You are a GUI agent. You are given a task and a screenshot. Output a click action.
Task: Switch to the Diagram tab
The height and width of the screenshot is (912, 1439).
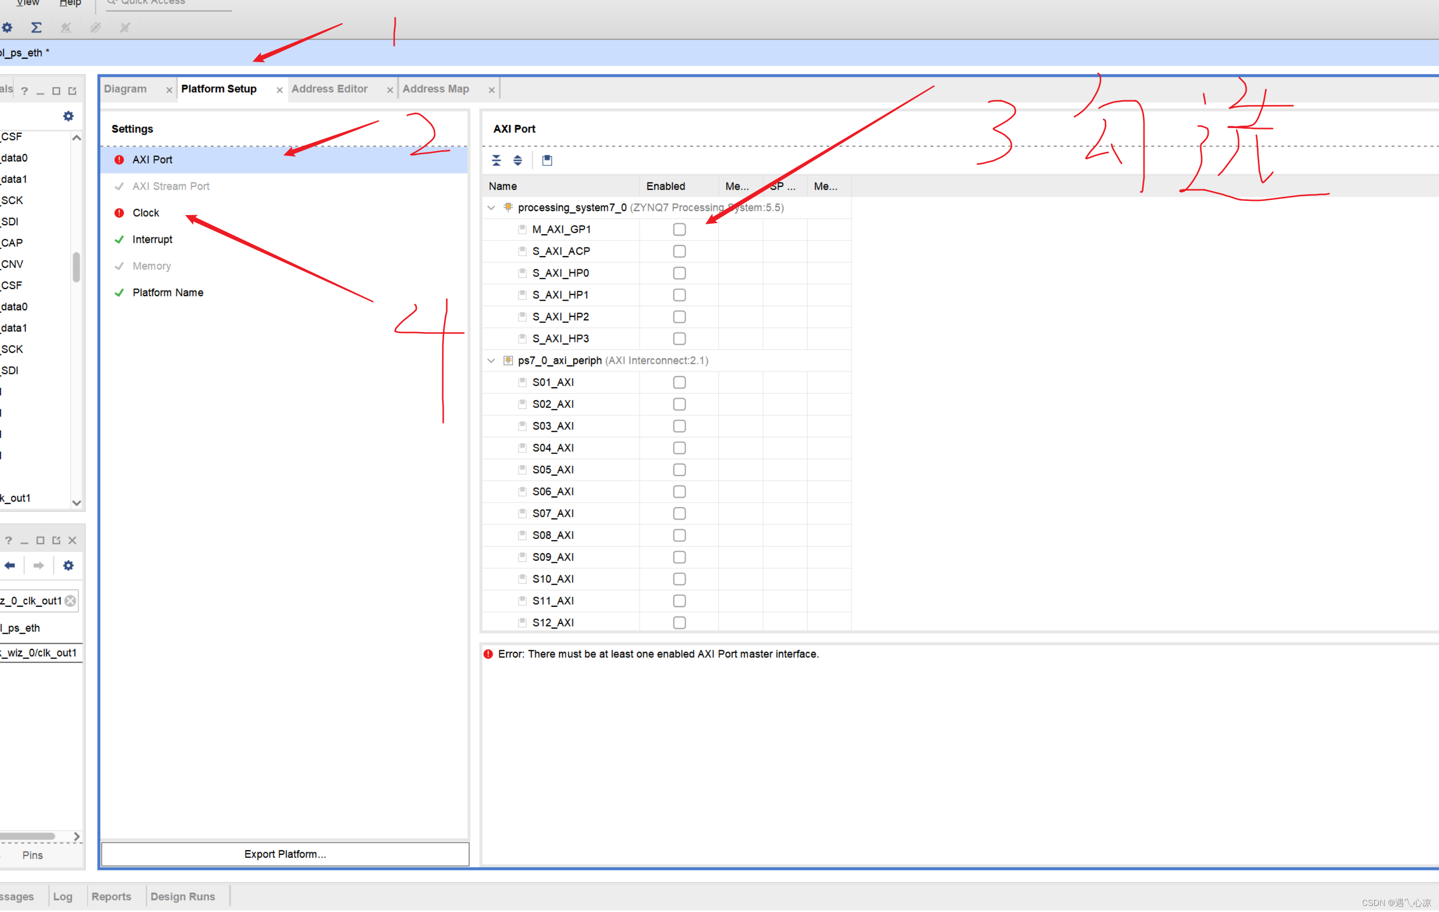[x=127, y=89]
